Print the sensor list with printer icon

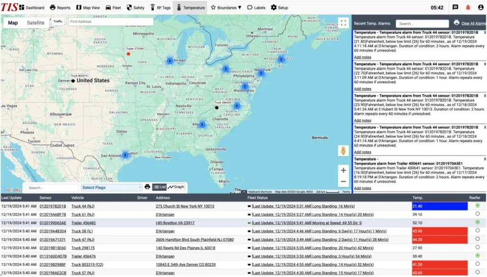click(147, 187)
